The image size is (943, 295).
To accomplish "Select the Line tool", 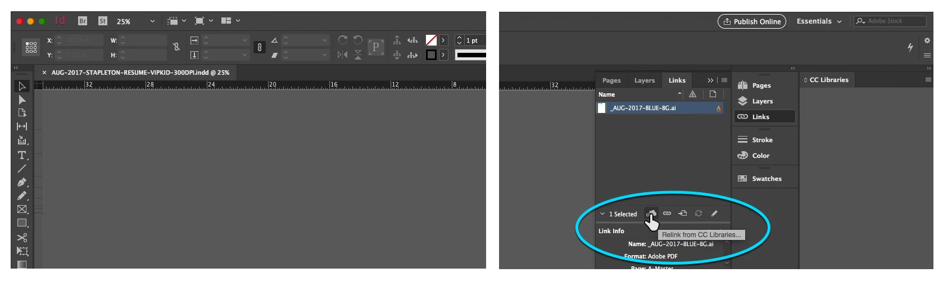I will (x=22, y=168).
